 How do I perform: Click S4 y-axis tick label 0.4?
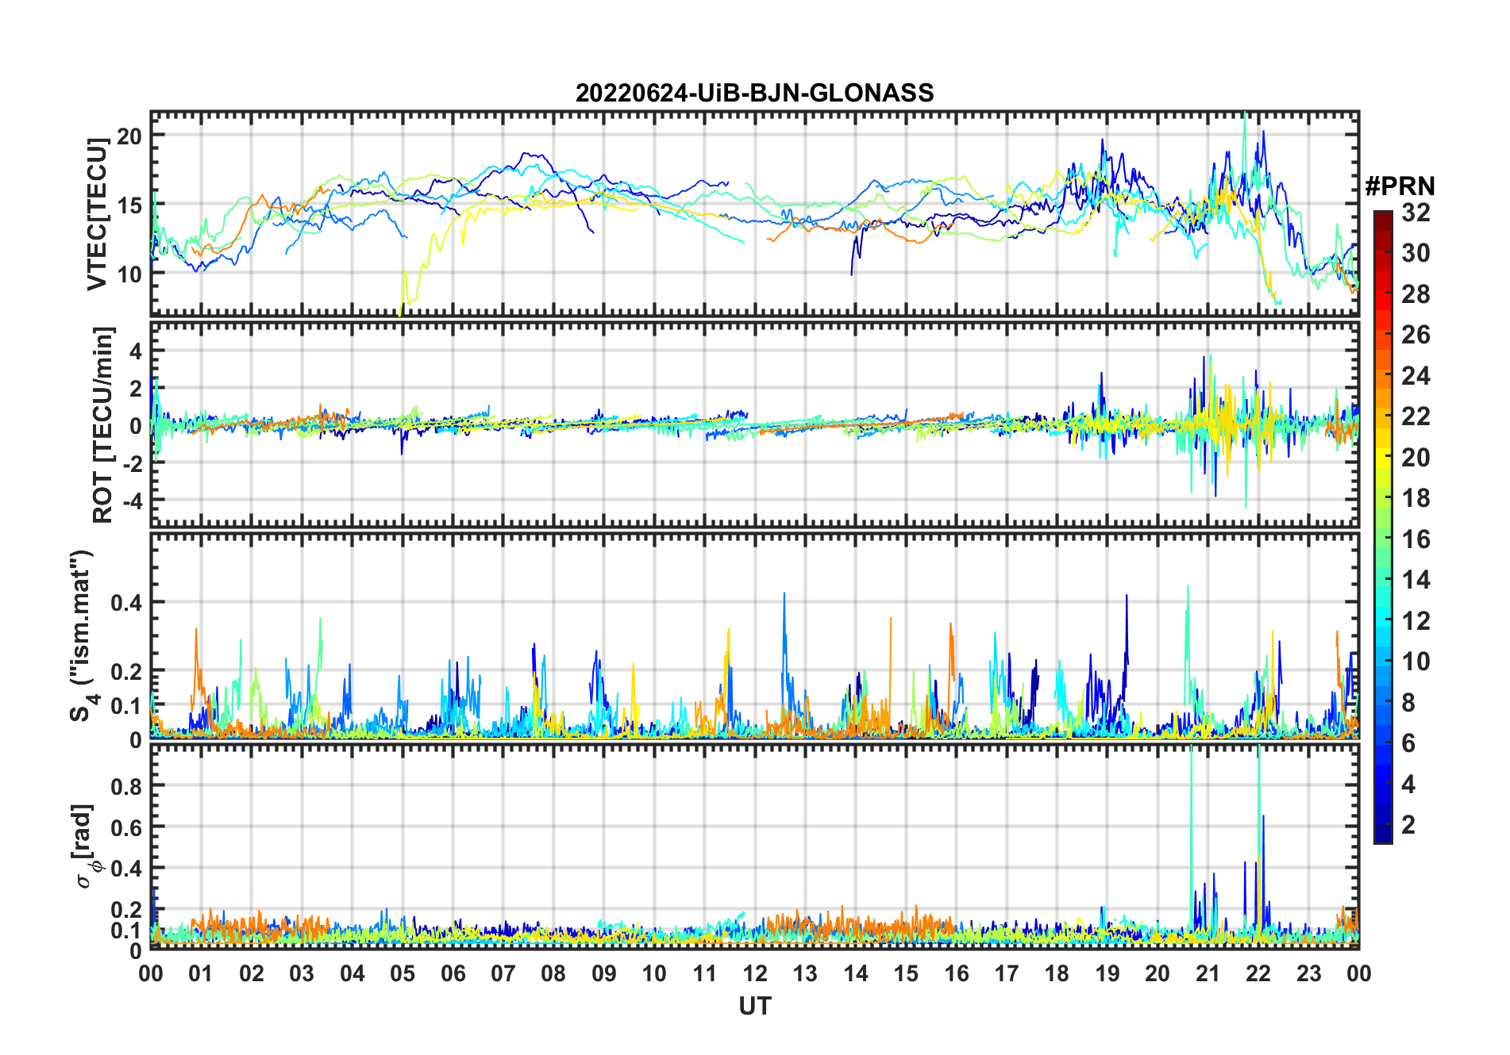126,602
